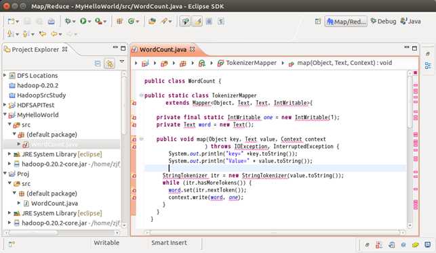Switch to the Java perspective

(x=411, y=22)
